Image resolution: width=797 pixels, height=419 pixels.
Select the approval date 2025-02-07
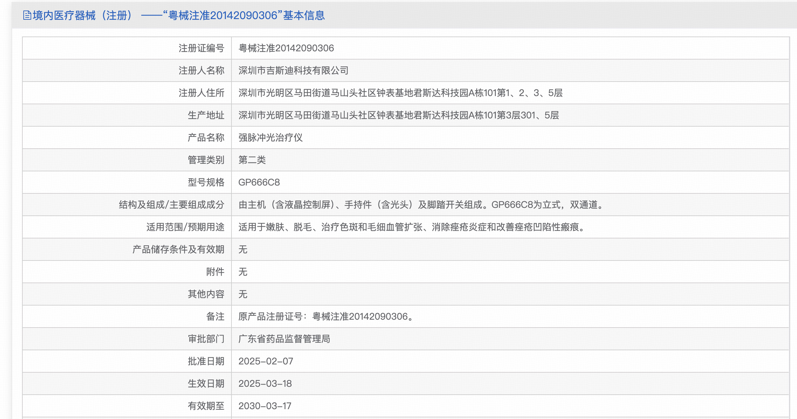pos(266,361)
